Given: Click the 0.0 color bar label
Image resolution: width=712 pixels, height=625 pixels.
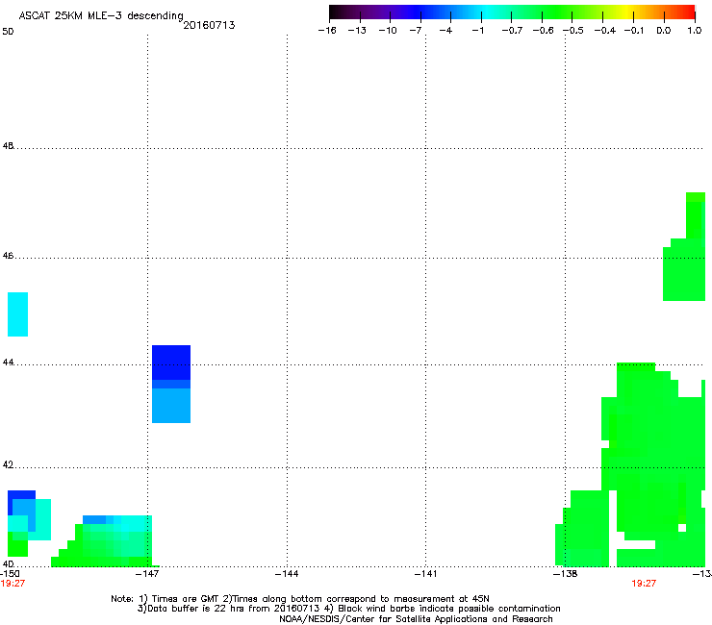Looking at the screenshot, I should point(664,31).
